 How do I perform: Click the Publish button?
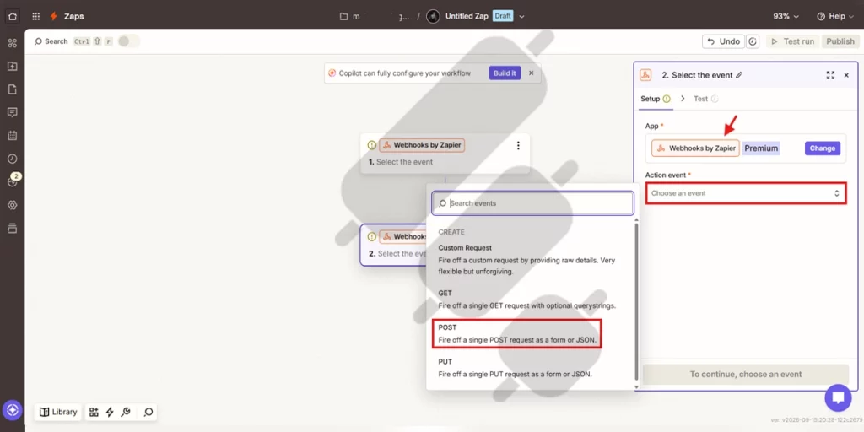tap(840, 41)
